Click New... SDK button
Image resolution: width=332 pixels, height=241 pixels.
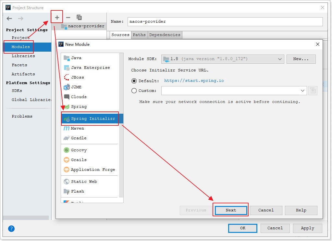301,59
